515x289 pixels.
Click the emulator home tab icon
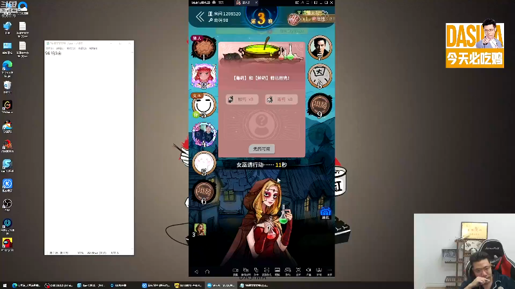tap(214, 3)
